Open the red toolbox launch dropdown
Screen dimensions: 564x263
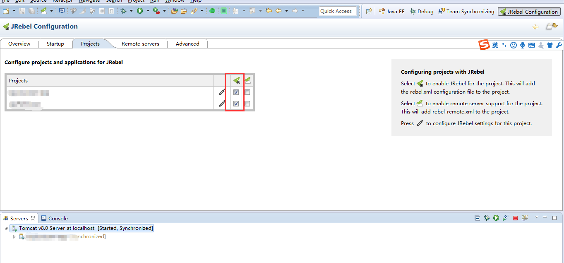(x=164, y=11)
